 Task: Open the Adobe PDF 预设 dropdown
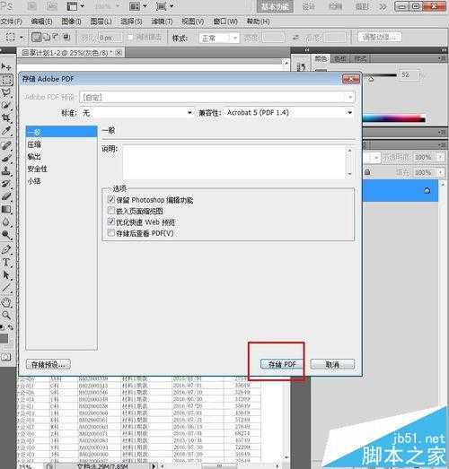click(x=217, y=97)
